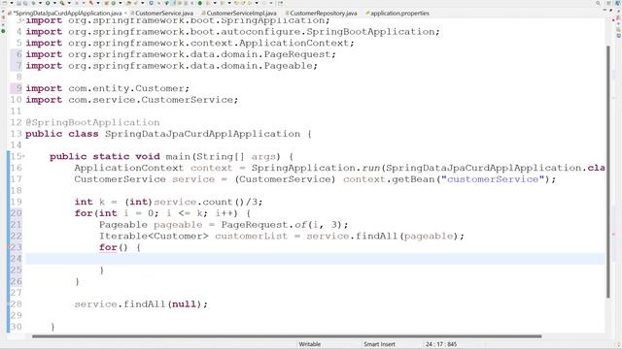Click line number 21 in the gutter

coord(16,225)
